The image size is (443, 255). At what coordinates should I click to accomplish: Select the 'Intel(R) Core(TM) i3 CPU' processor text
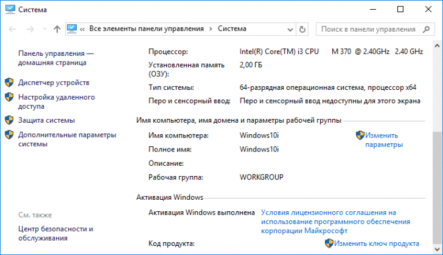point(279,52)
